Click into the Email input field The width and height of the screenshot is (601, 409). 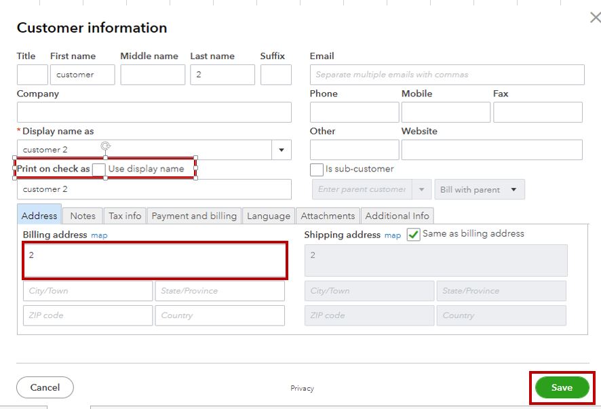point(447,75)
